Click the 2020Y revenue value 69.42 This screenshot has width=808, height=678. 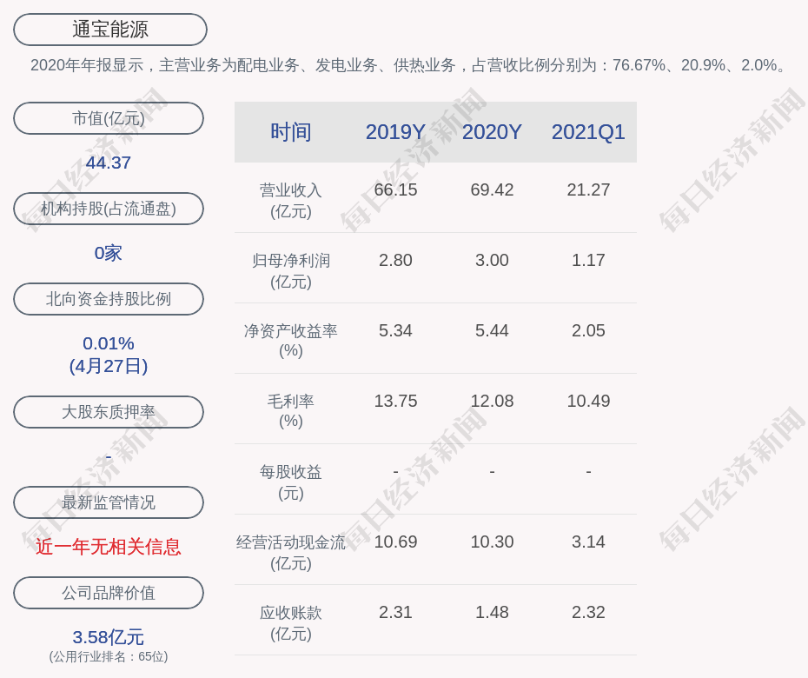coord(492,189)
